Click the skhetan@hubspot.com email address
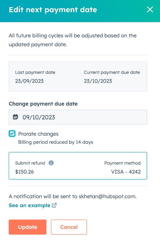This screenshot has height=241, width=160. pyautogui.click(x=107, y=196)
